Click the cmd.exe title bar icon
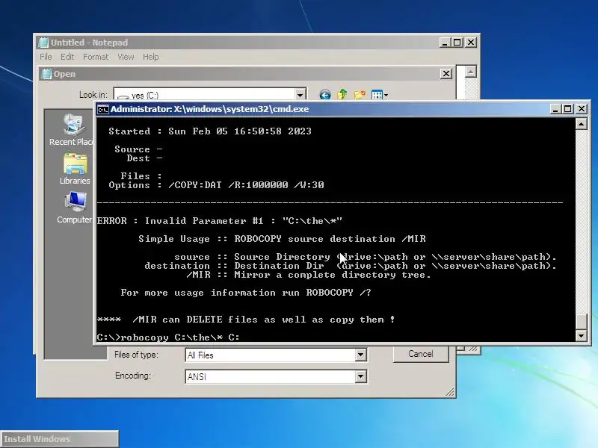The image size is (598, 448). click(x=103, y=110)
